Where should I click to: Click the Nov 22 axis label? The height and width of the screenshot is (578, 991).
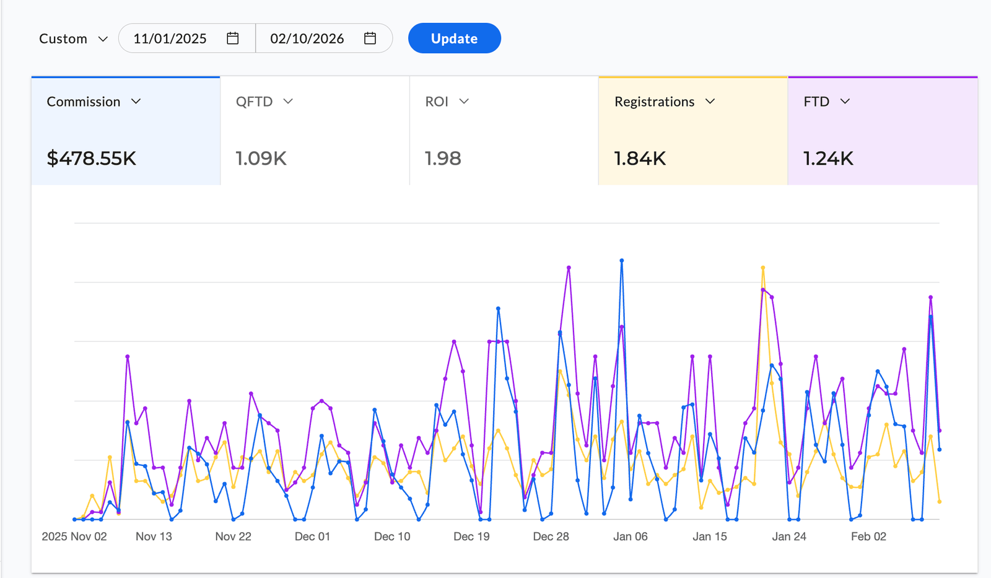[233, 536]
